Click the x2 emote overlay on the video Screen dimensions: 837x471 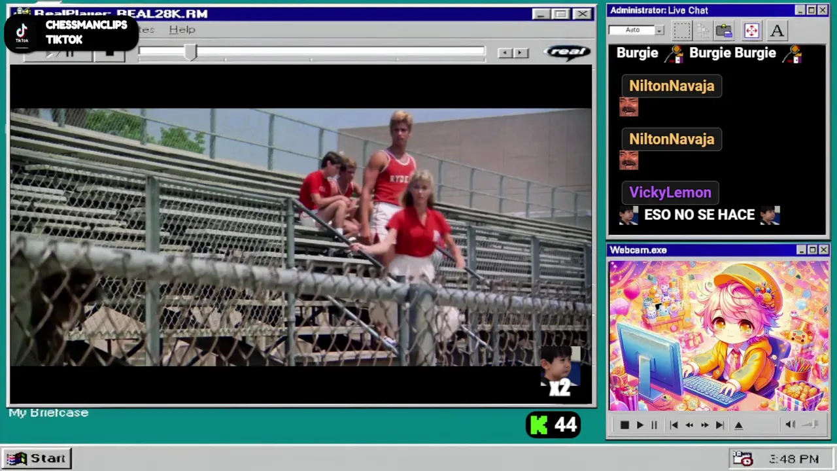click(560, 373)
